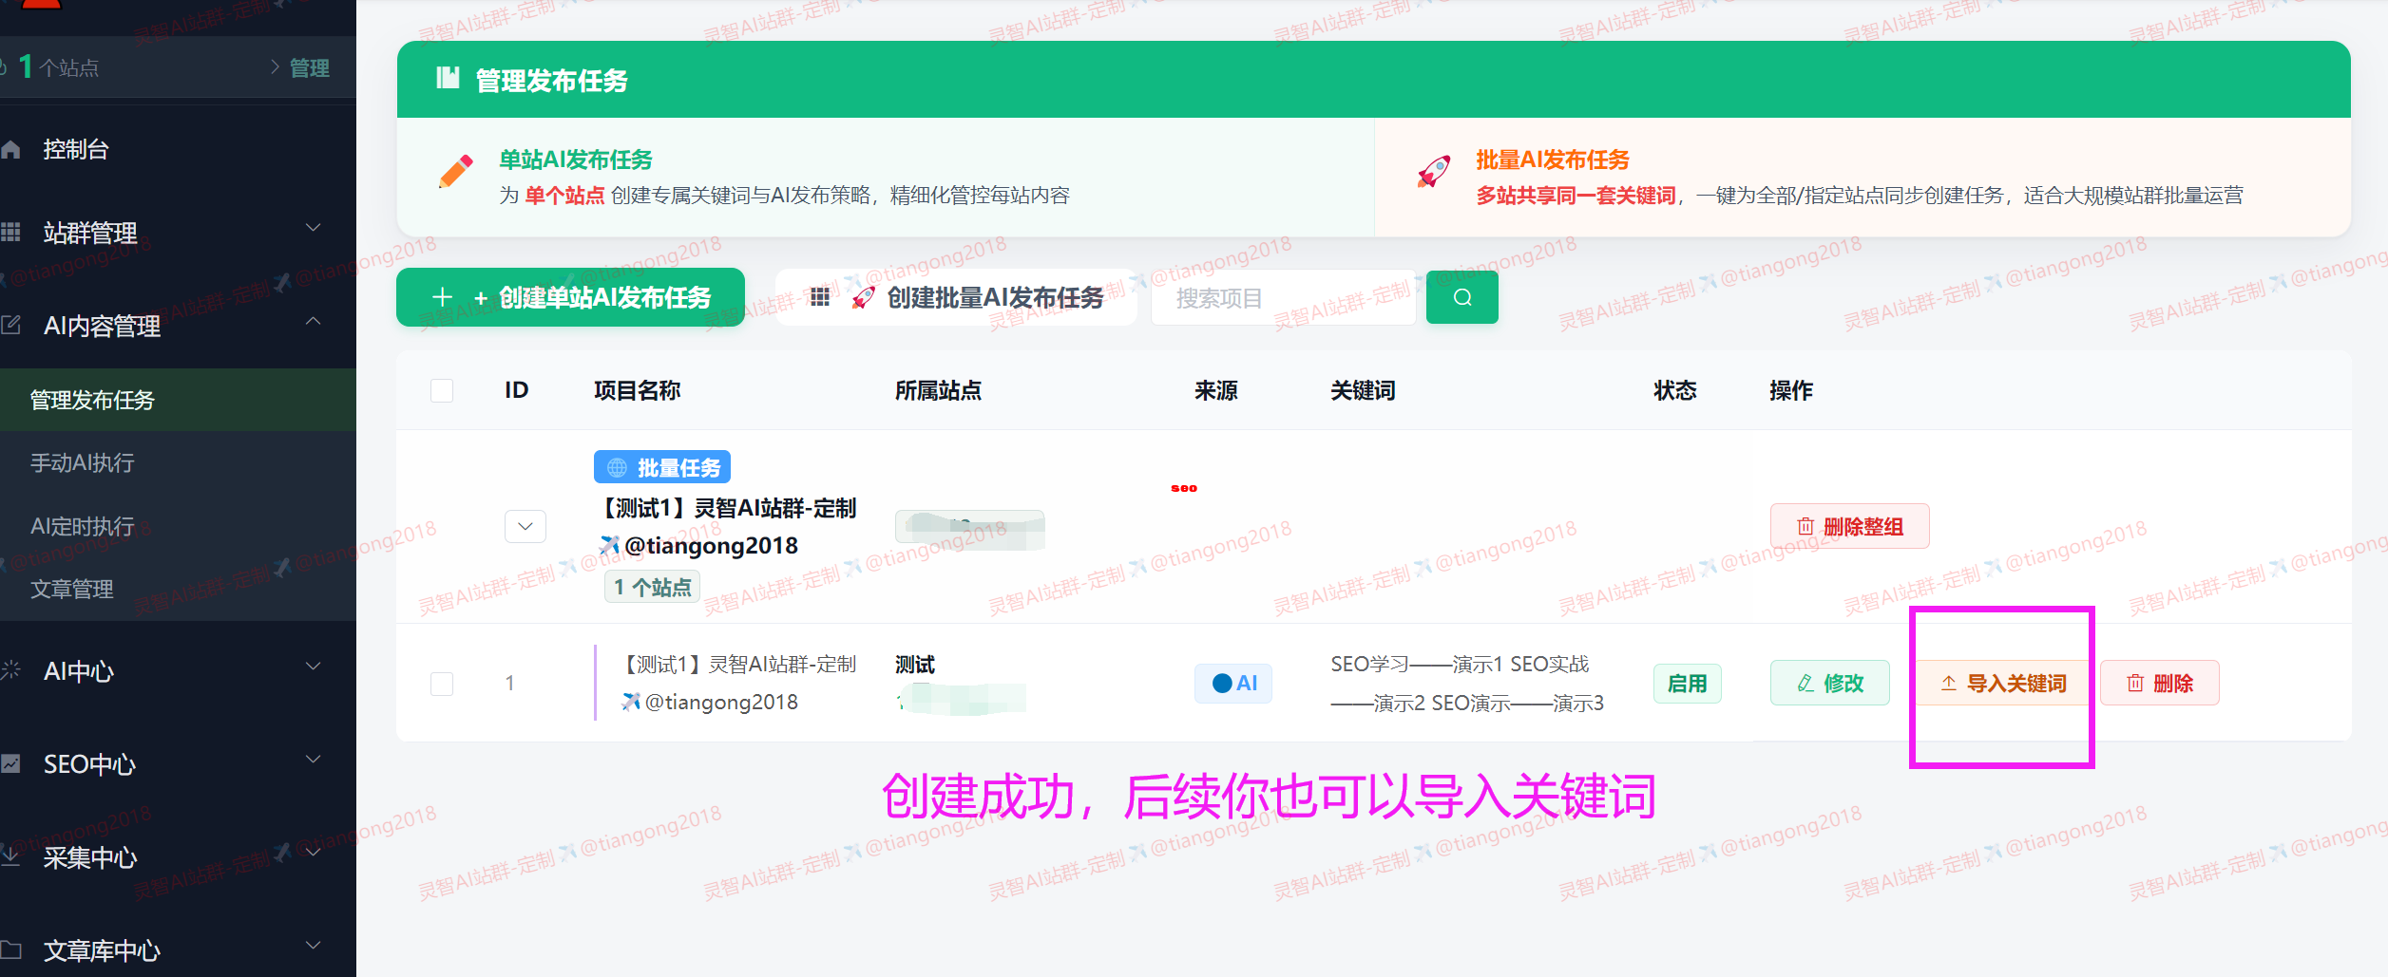The image size is (2388, 977).
Task: Click the rocket icon beside 批量AI发布任务
Action: coord(1433,172)
